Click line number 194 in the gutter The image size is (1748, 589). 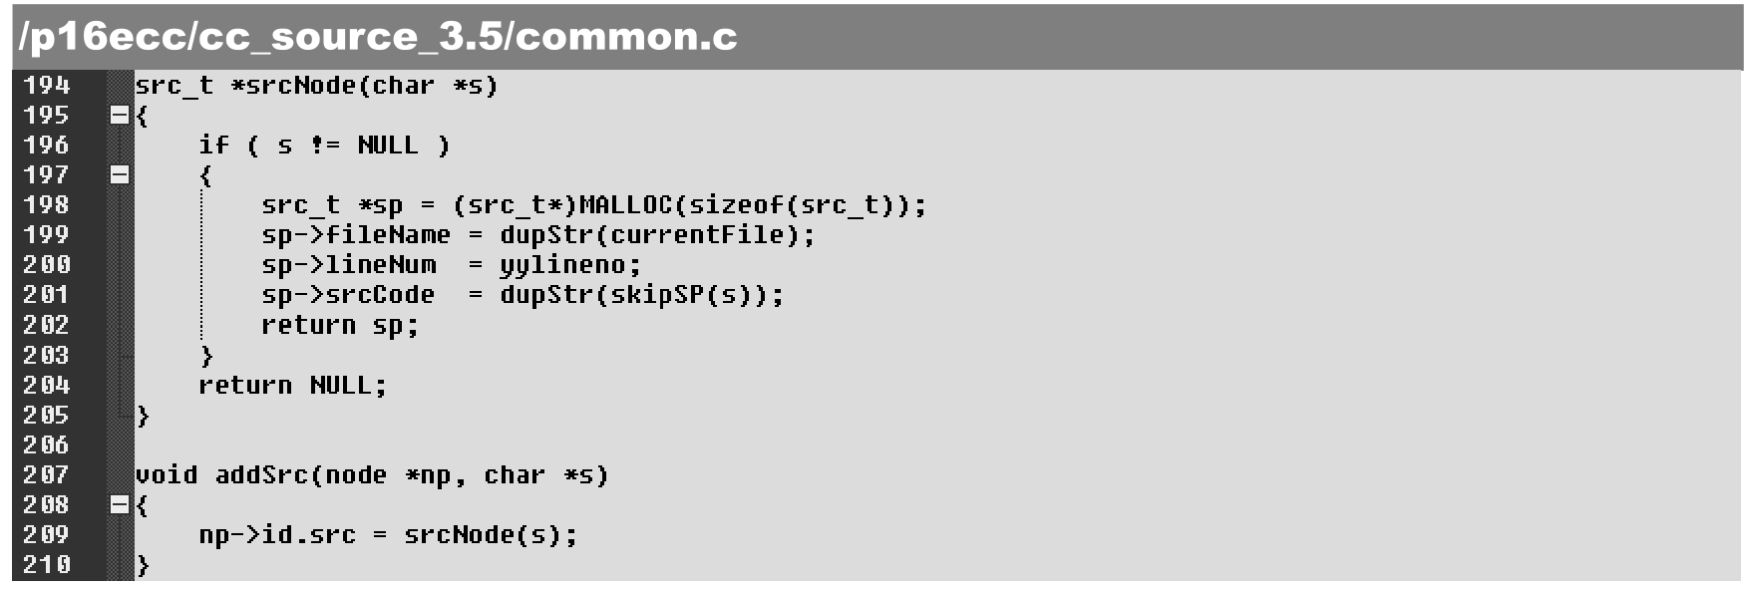click(x=47, y=86)
